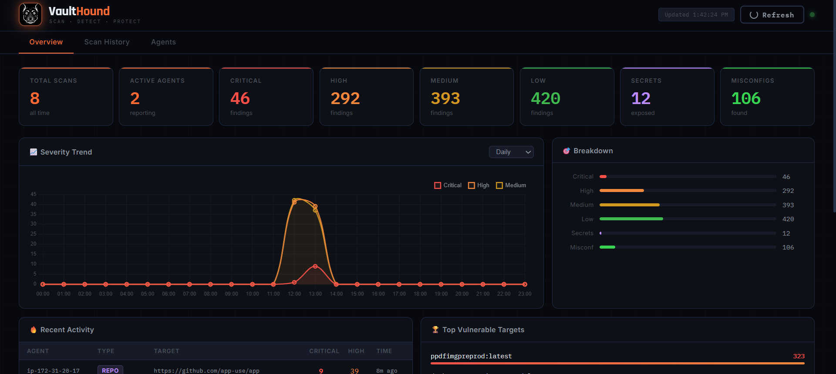Click the AGENT column header
Image resolution: width=836 pixels, height=374 pixels.
pos(38,351)
